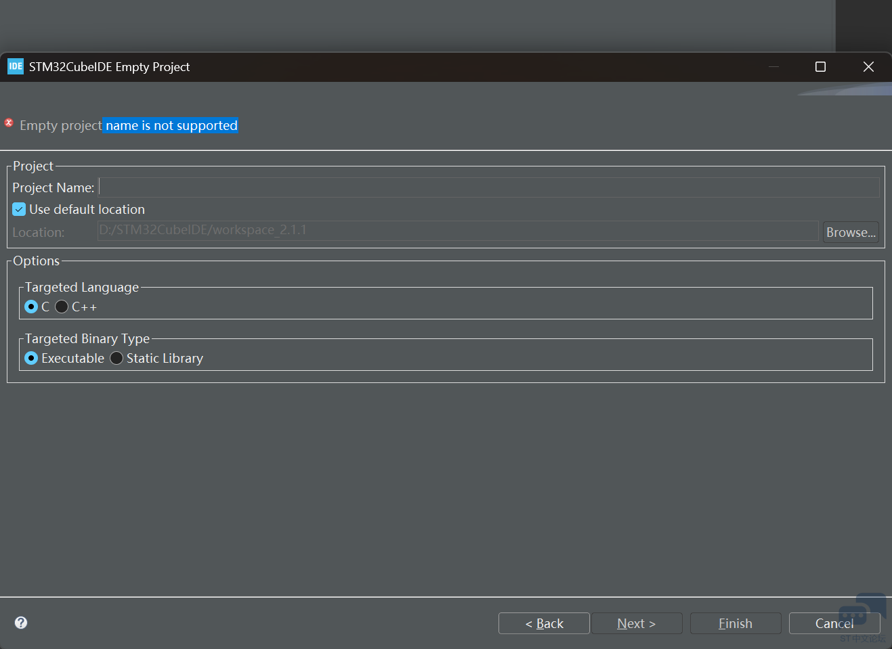Proceed with the Next button
Viewport: 892px width, 649px height.
637,623
